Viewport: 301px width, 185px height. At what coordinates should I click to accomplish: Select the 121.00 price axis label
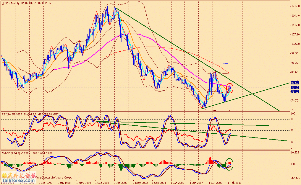pyautogui.click(x=295, y=6)
